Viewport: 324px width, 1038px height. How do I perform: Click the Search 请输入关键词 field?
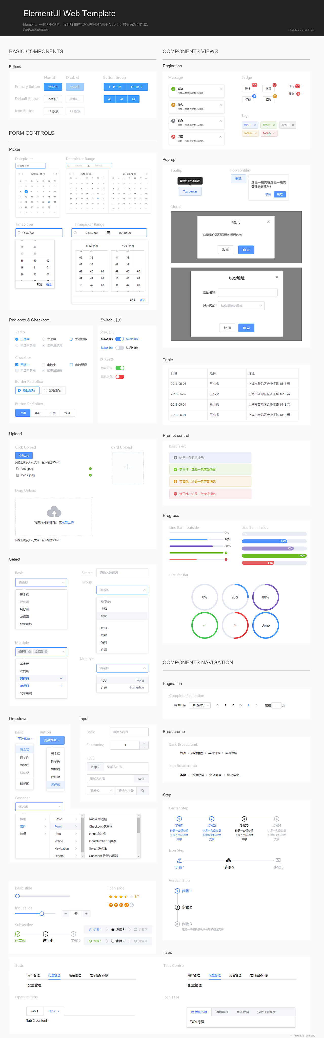click(x=122, y=572)
